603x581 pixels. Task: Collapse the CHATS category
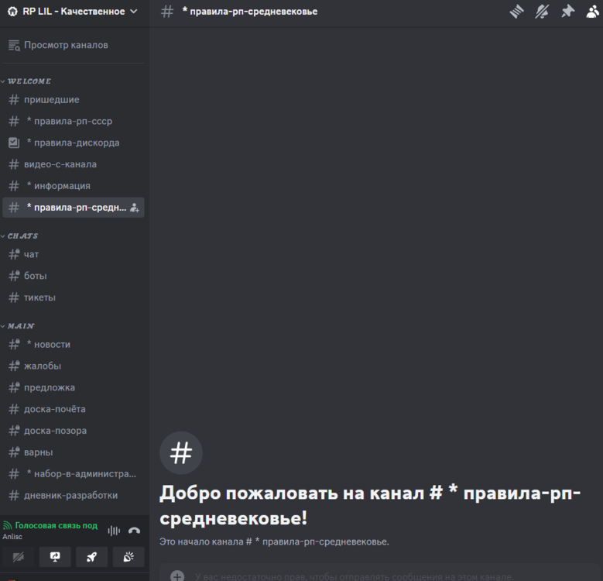tap(20, 235)
